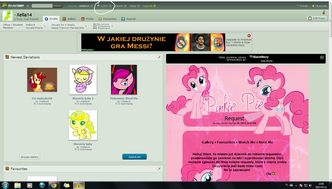Open the Request journal title
Viewport: 332px width, 189px height.
tap(234, 119)
